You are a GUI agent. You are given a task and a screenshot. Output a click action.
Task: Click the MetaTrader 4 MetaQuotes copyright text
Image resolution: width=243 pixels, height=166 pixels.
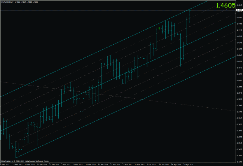tap(25, 161)
